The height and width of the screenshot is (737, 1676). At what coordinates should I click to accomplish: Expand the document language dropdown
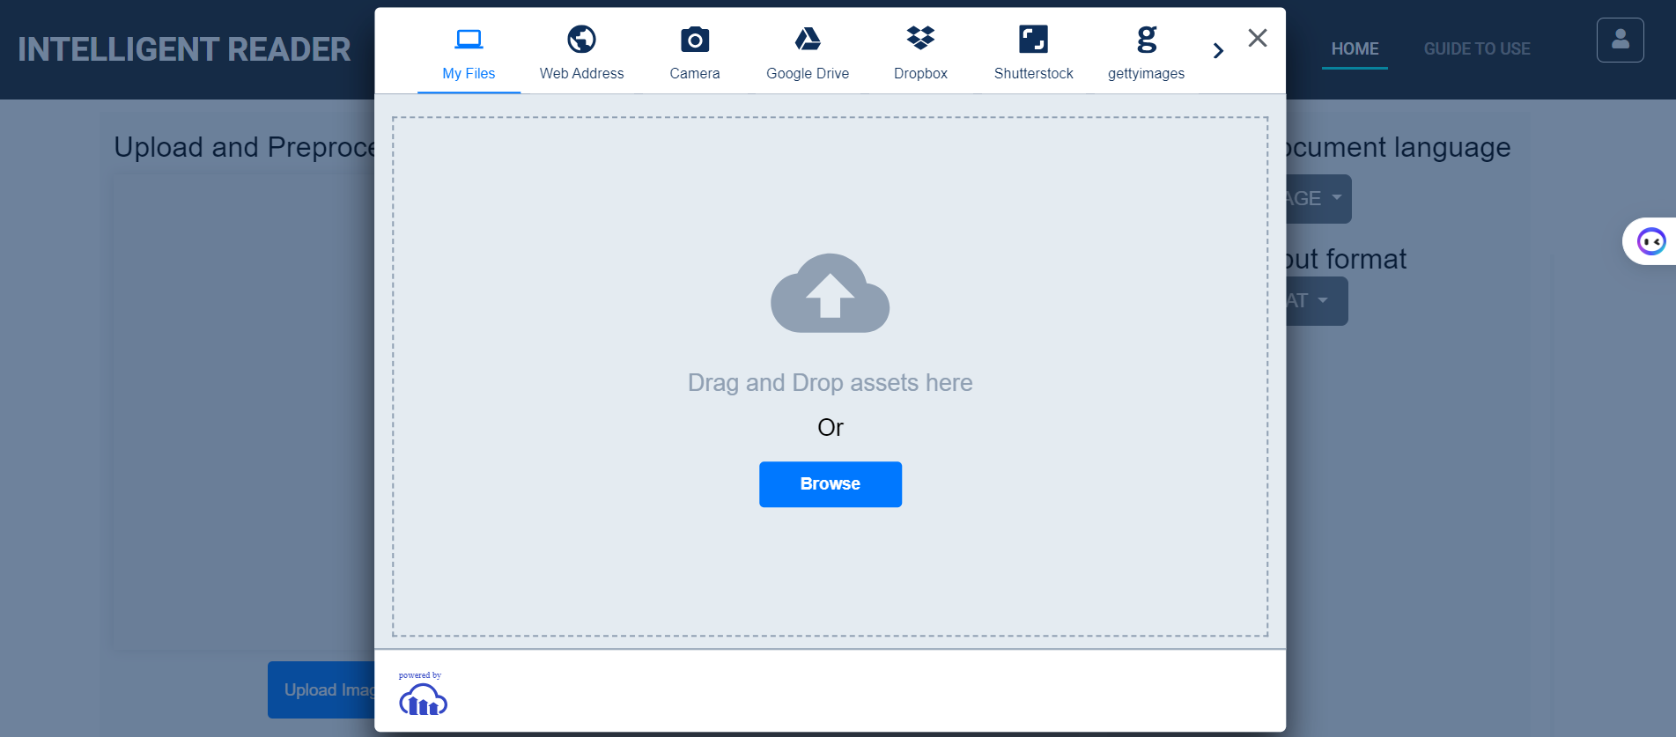point(1318,199)
